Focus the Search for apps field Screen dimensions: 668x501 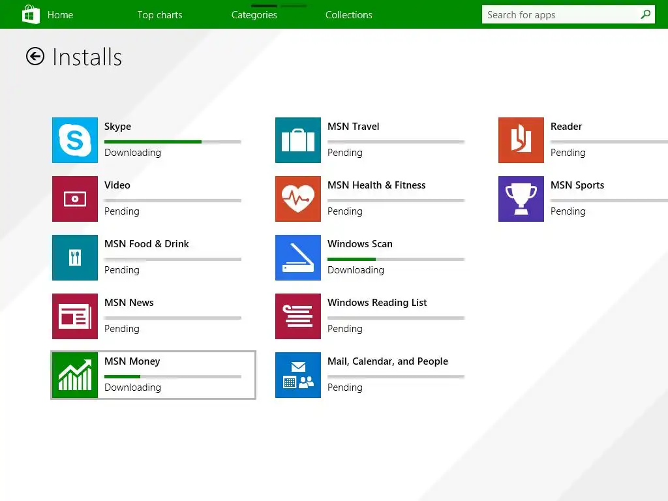[x=568, y=14]
